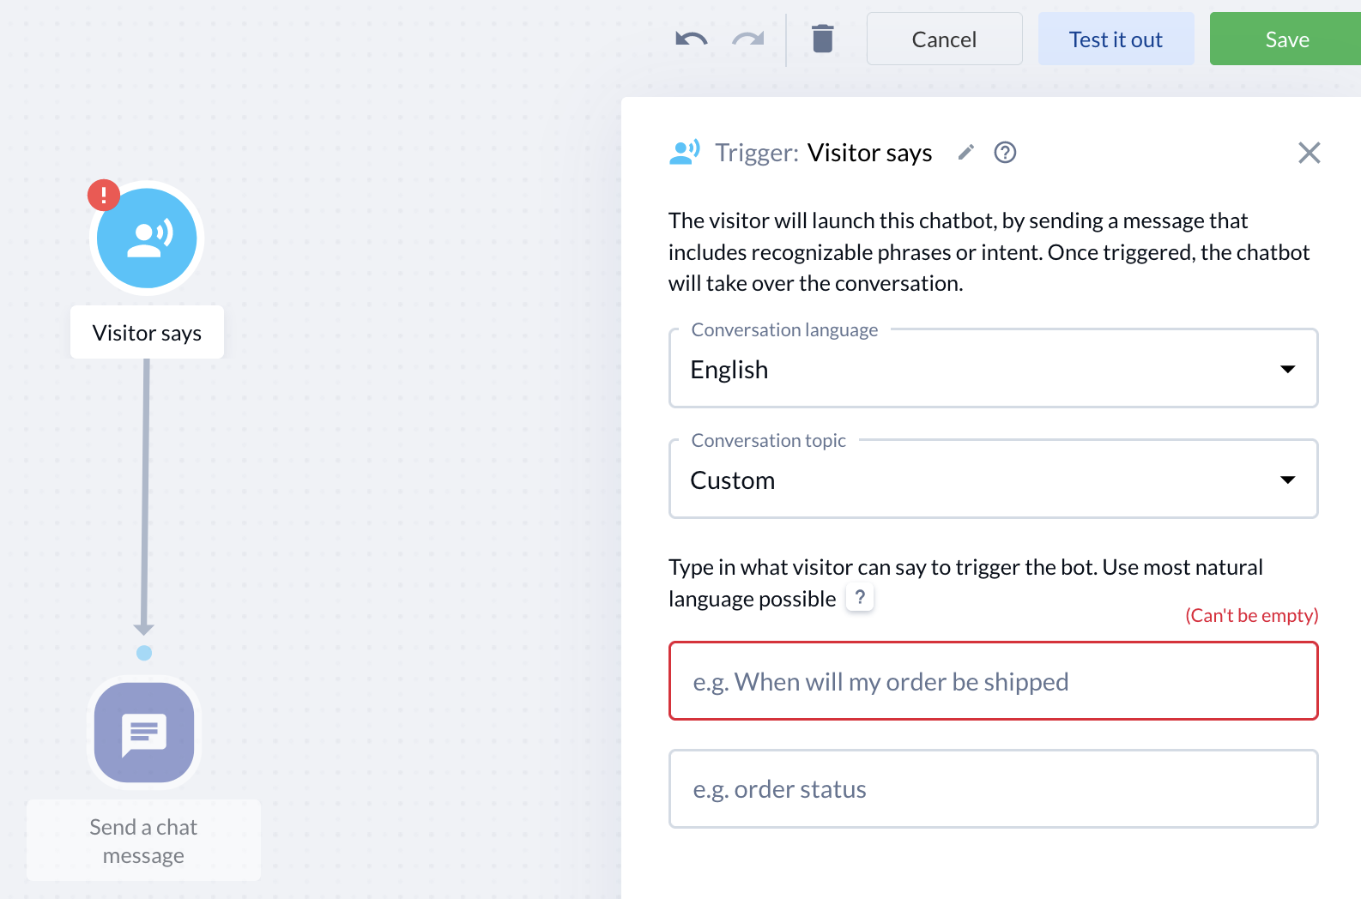Redo the last change
This screenshot has height=899, width=1361.
pyautogui.click(x=748, y=39)
